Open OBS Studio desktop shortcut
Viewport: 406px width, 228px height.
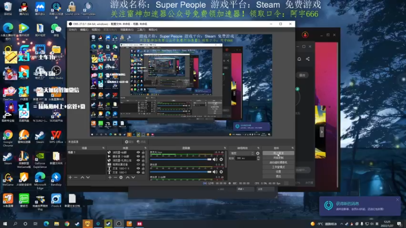[x=56, y=73]
